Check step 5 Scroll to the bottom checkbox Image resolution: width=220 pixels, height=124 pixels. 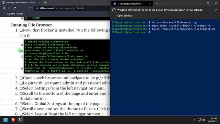pyautogui.click(x=21, y=93)
